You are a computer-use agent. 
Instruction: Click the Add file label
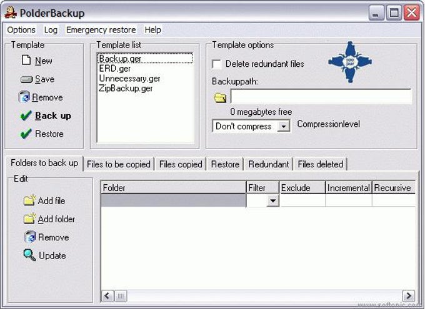click(51, 200)
